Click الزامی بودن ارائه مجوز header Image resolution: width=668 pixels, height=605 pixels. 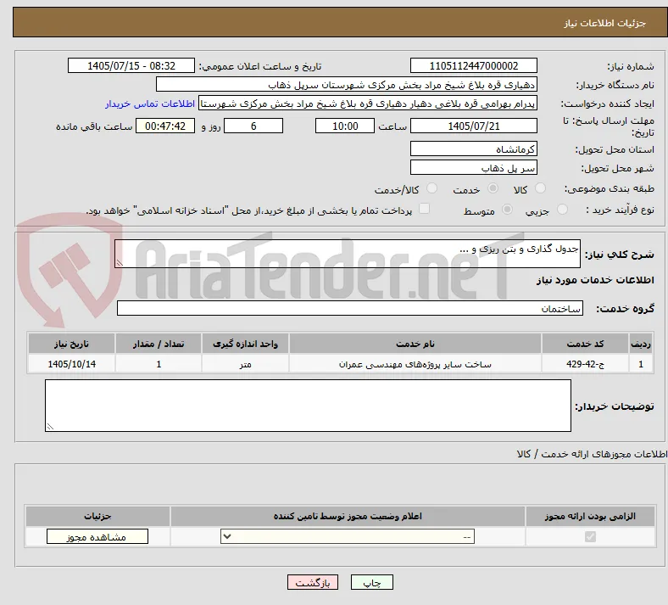(590, 516)
